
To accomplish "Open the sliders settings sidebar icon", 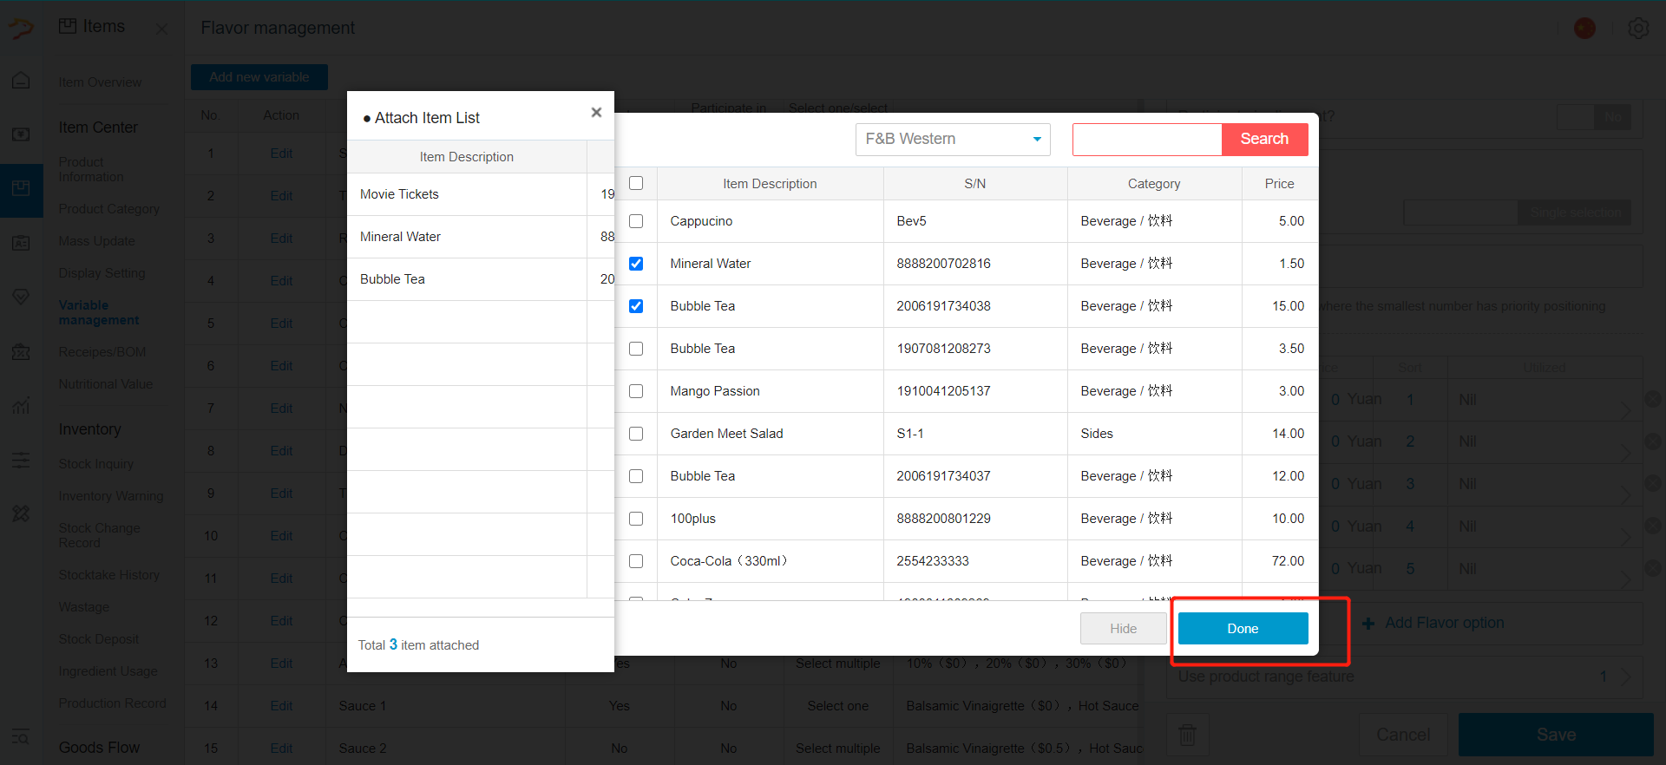I will click(21, 460).
